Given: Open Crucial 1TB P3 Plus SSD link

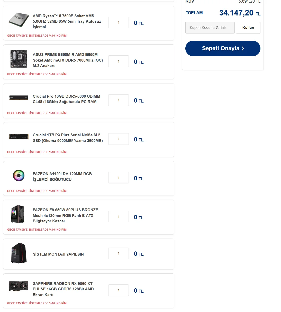Looking at the screenshot, I should pos(68,138).
